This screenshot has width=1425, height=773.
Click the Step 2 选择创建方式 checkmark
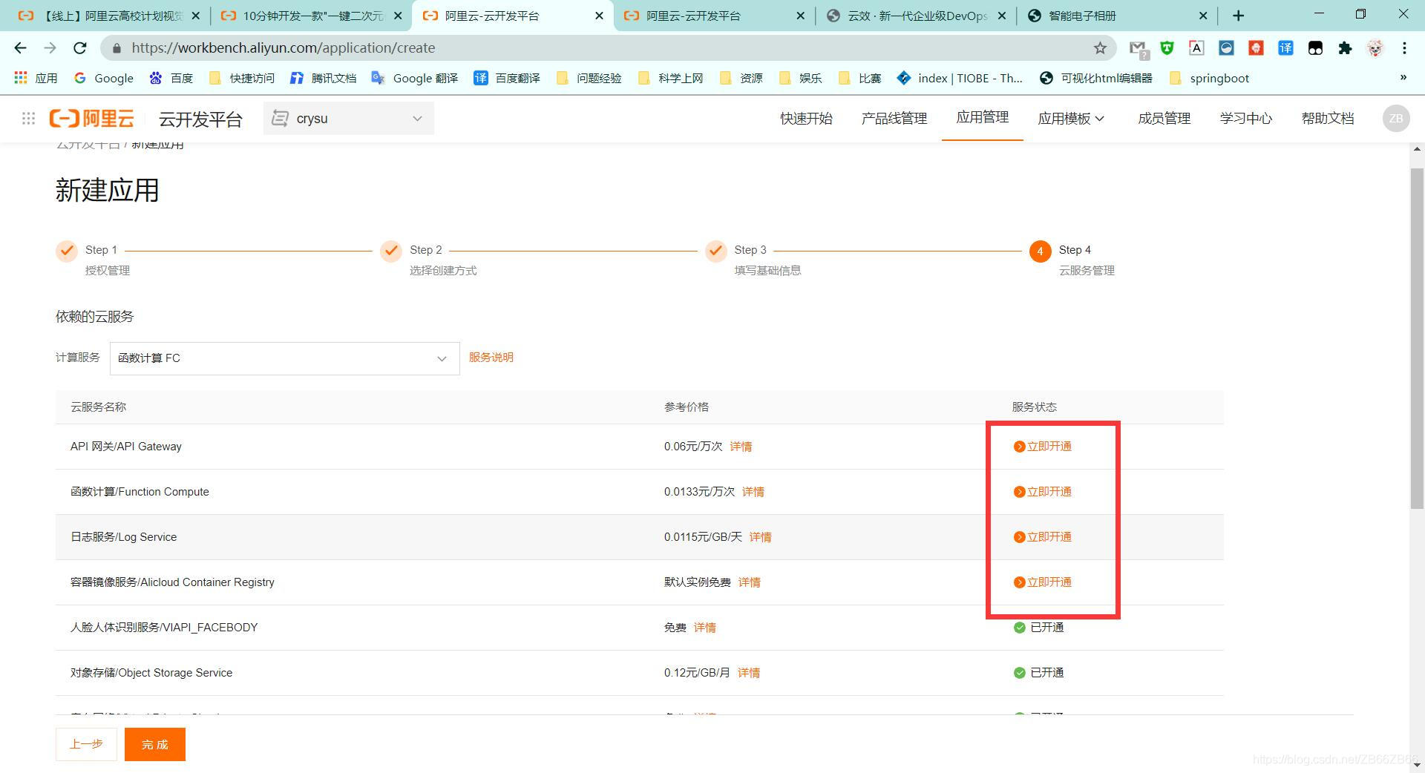coord(391,251)
